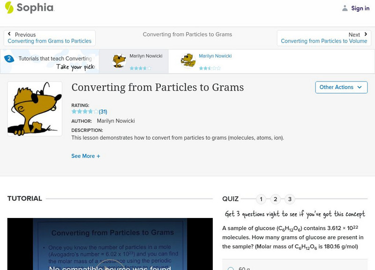Click the (31) ratings count
Image resolution: width=375 pixels, height=270 pixels.
click(x=103, y=112)
